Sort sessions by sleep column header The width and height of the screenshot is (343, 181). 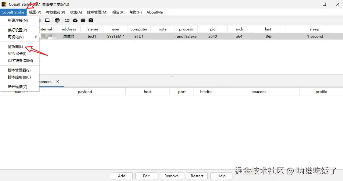(314, 29)
